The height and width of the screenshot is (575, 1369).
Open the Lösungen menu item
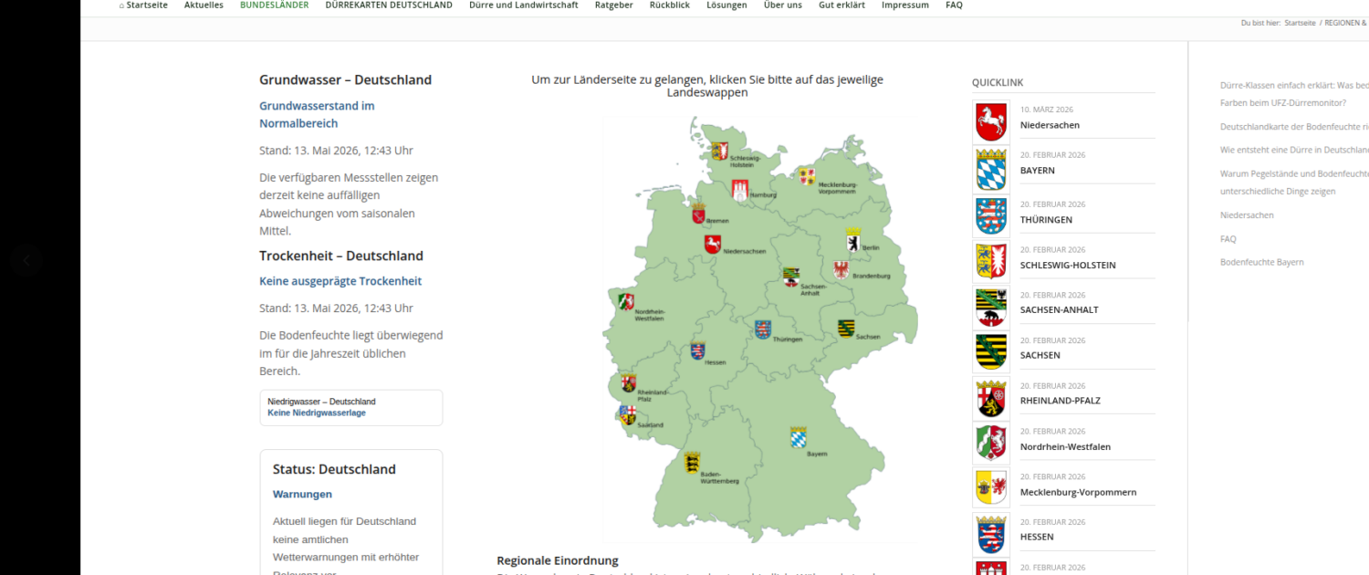pyautogui.click(x=726, y=5)
